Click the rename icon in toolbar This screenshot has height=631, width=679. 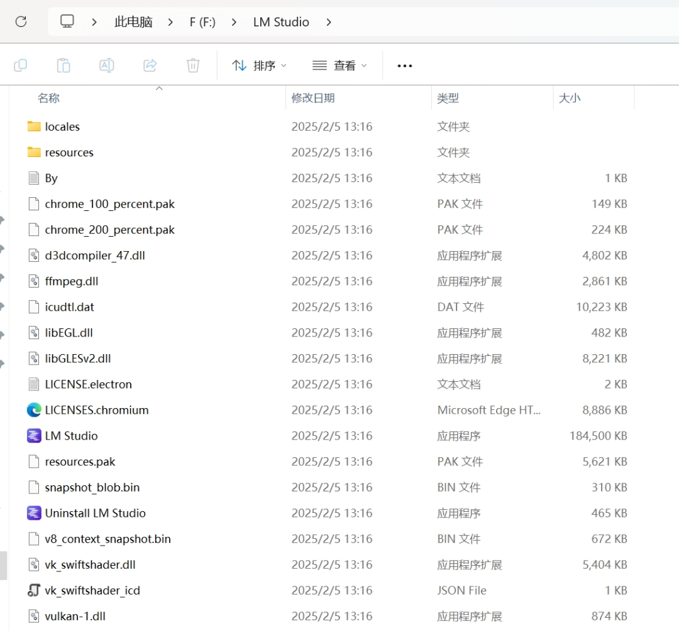coord(106,65)
